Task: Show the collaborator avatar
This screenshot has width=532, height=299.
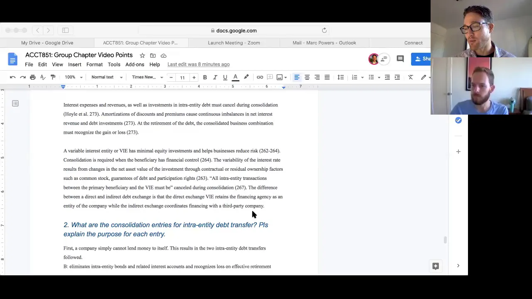Action: [373, 59]
